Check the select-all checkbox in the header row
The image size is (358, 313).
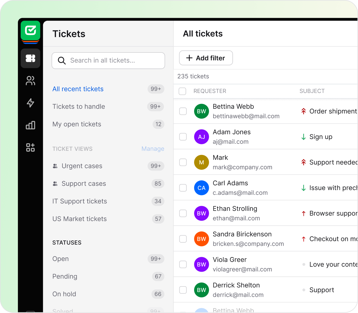[182, 91]
